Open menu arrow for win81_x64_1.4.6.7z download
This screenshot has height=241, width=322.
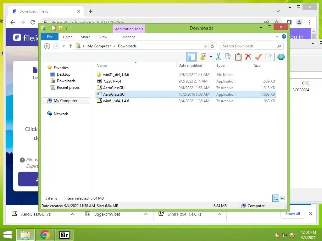point(219,214)
